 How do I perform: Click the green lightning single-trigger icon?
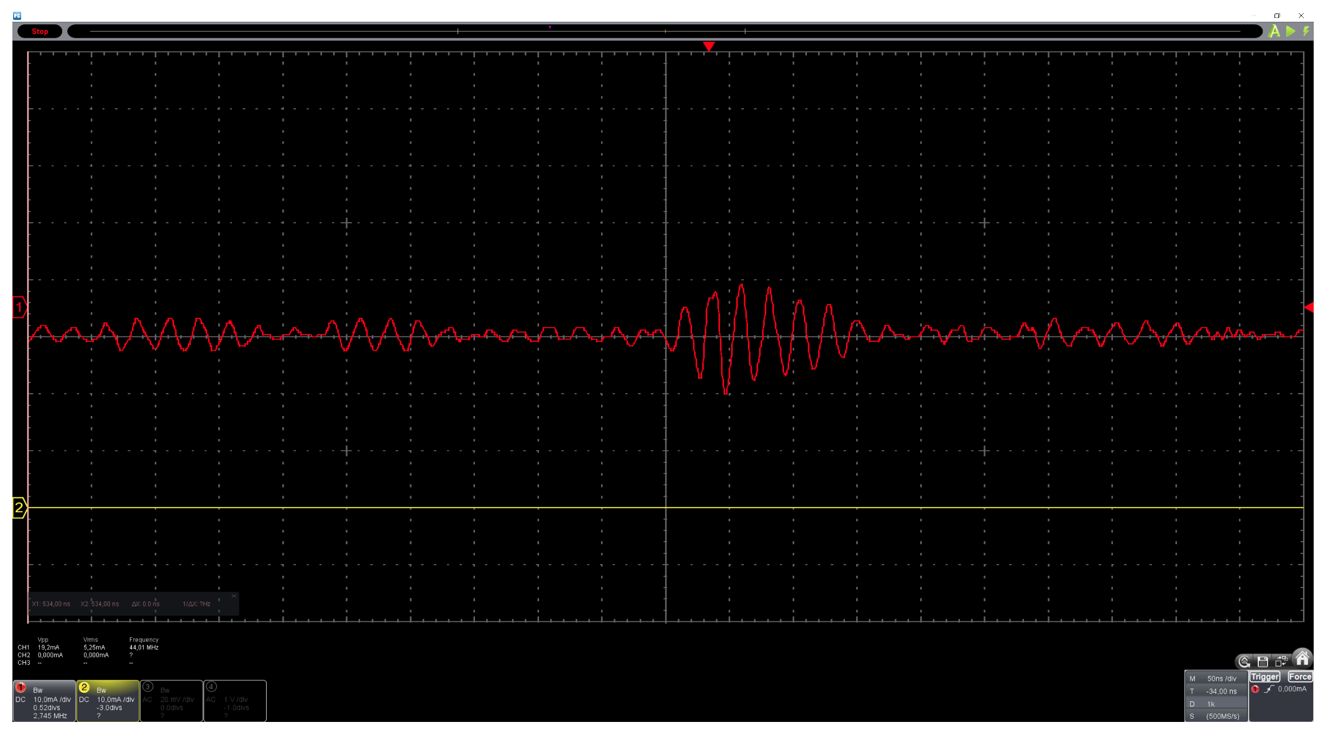coord(1306,31)
